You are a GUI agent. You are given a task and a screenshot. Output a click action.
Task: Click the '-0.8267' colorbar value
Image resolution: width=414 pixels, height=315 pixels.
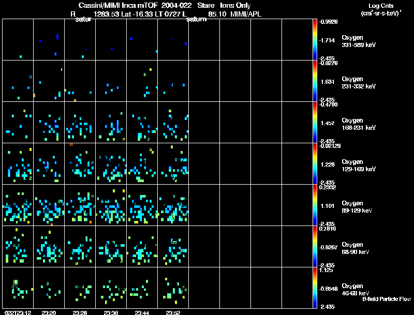pos(329,247)
